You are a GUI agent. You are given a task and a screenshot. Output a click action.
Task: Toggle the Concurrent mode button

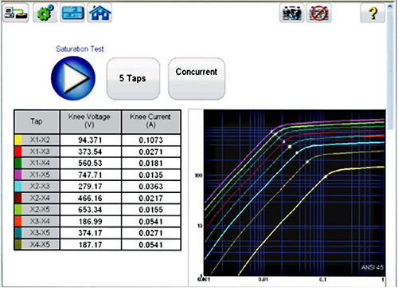click(197, 78)
